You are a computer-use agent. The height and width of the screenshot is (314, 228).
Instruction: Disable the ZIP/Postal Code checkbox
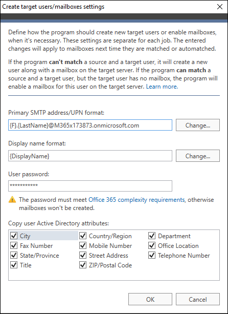tap(83, 265)
